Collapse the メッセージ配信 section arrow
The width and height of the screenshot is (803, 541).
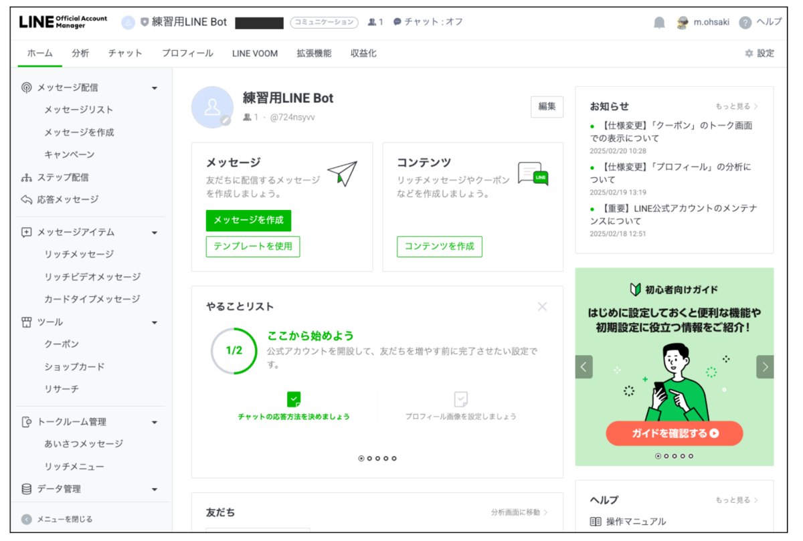pos(155,88)
